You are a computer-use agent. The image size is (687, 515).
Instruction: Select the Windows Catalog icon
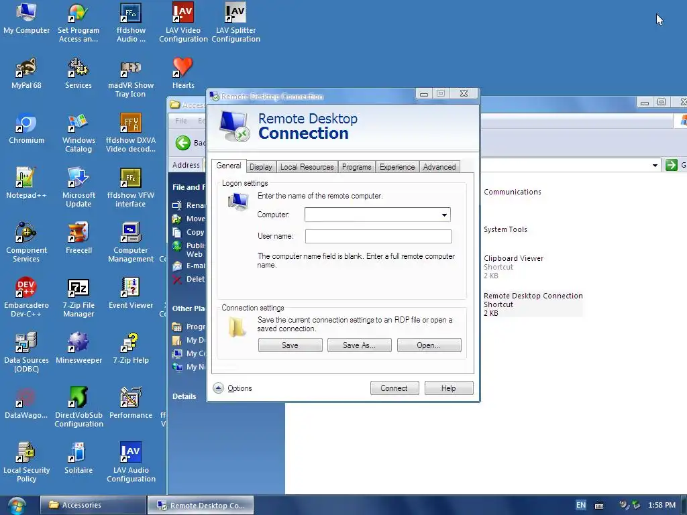[78, 133]
